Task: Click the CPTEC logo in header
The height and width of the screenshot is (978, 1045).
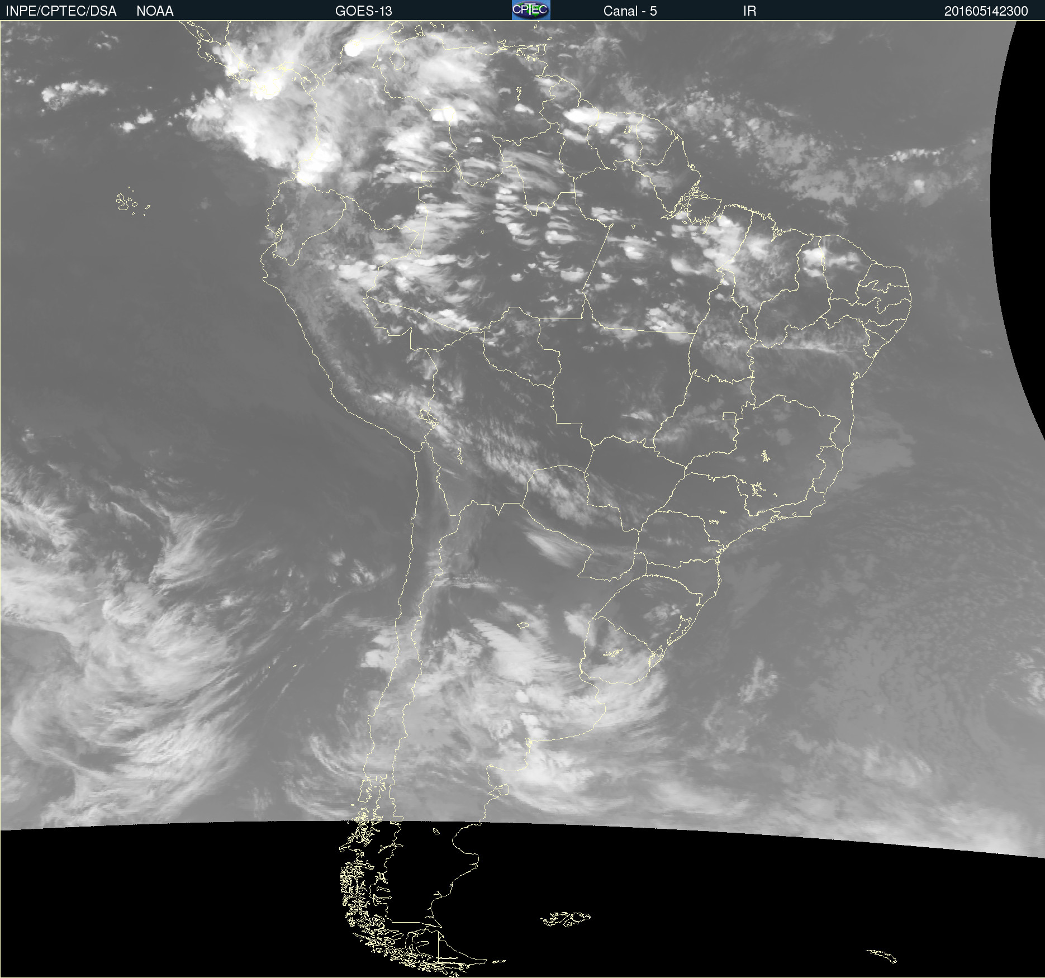Action: point(531,10)
